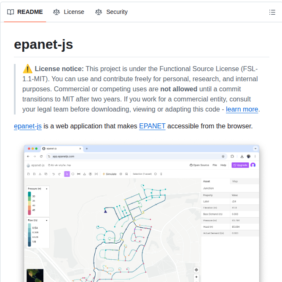
Task: Select the Asset panel tab
Action: coord(215,181)
